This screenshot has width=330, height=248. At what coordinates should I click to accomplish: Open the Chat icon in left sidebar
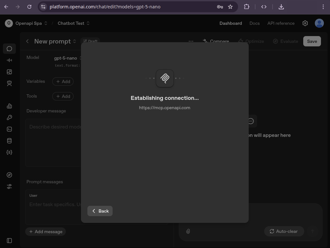[x=9, y=49]
